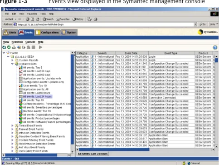
Task: Open the Selection menu
Action: tap(17, 42)
